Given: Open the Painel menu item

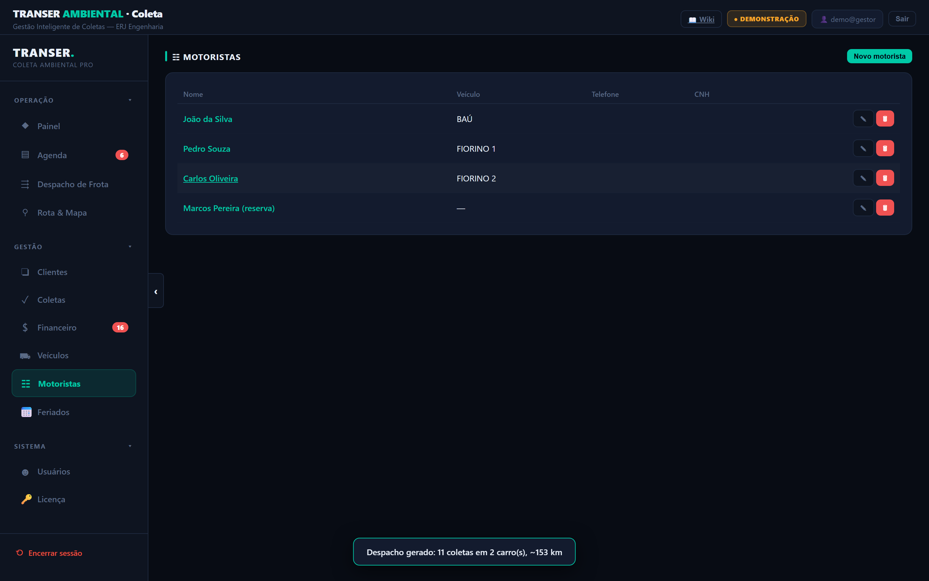Looking at the screenshot, I should tap(74, 126).
